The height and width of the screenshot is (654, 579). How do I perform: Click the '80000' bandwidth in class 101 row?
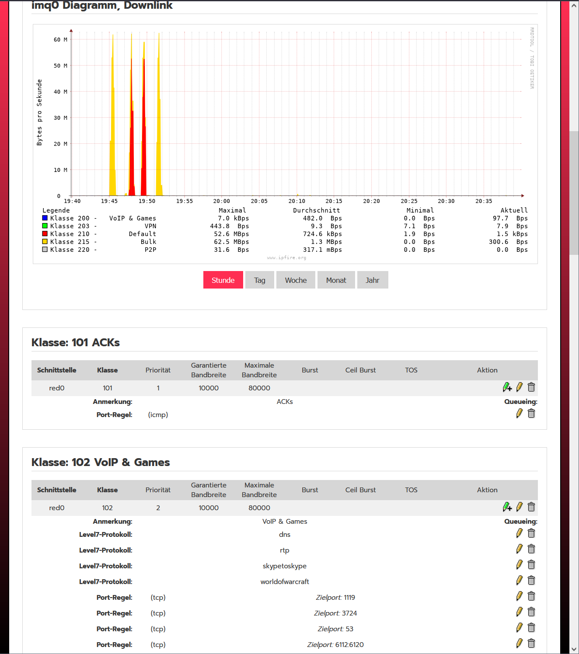tap(259, 388)
